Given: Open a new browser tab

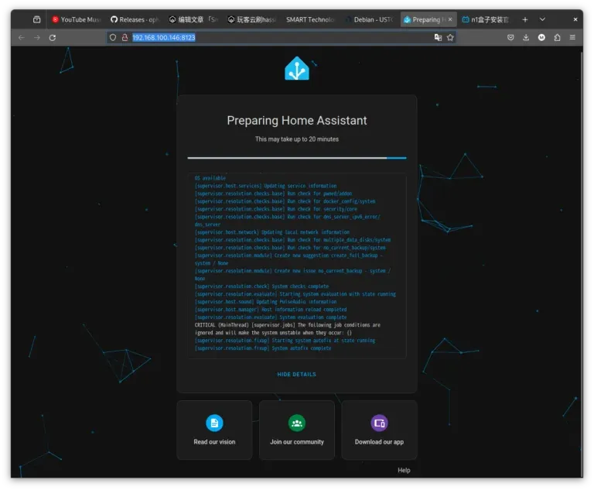Looking at the screenshot, I should pos(524,19).
